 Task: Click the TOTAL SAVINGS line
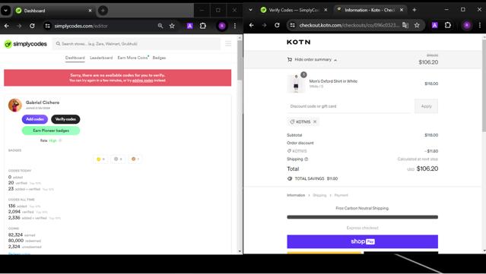[x=313, y=178]
